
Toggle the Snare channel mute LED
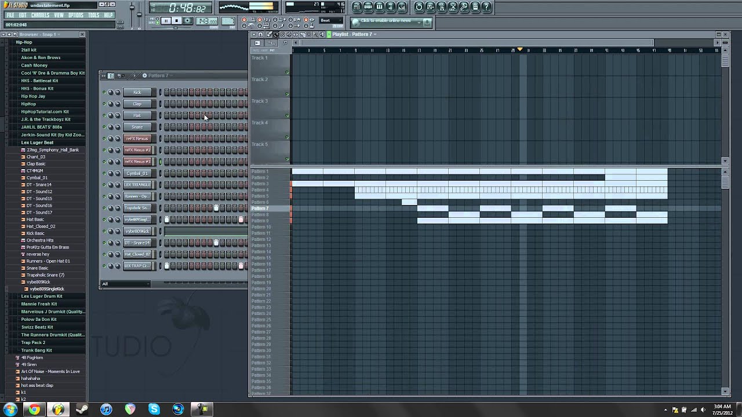pyautogui.click(x=104, y=127)
